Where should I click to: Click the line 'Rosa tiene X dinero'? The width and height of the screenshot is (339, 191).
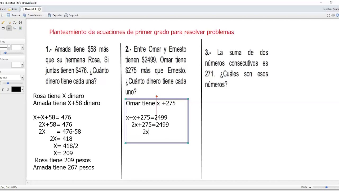point(59,96)
